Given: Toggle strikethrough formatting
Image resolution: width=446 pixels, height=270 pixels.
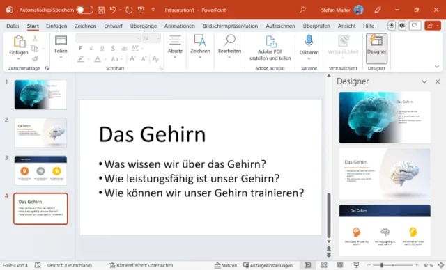Looking at the screenshot, I should point(124,49).
